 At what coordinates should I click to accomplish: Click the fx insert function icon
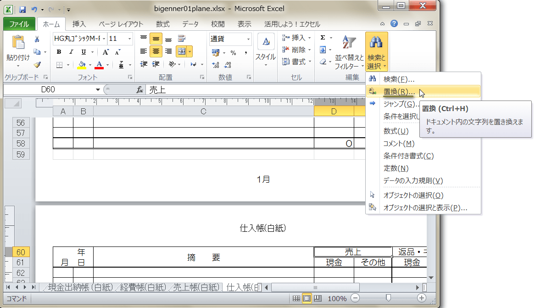139,90
